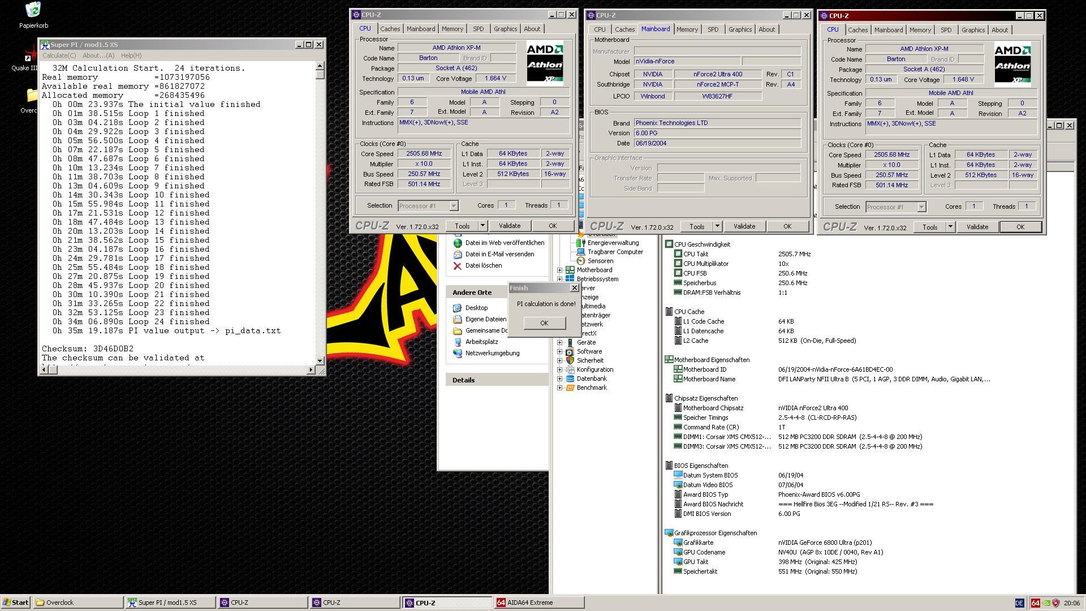Viewport: 1086px width, 611px height.
Task: Click the Core Speed value in first CPU-Z
Action: 424,154
